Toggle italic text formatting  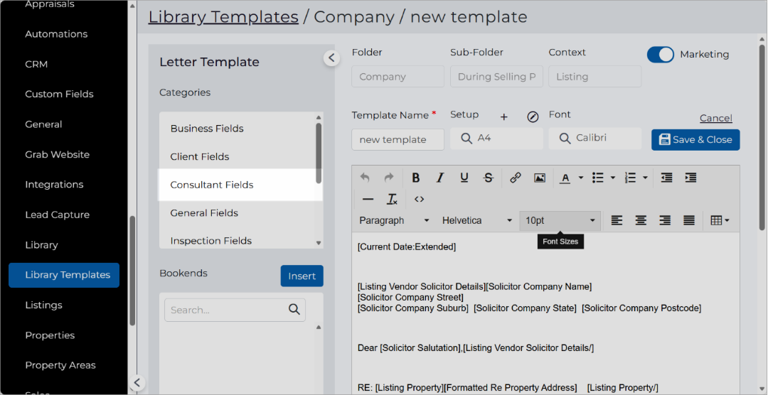440,178
